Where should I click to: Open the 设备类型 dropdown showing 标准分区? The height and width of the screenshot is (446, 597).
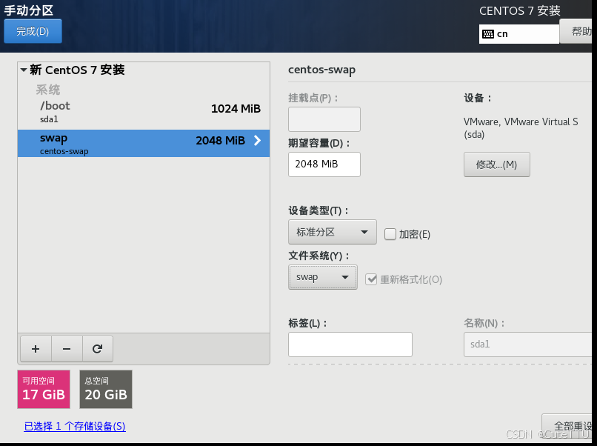tap(333, 232)
